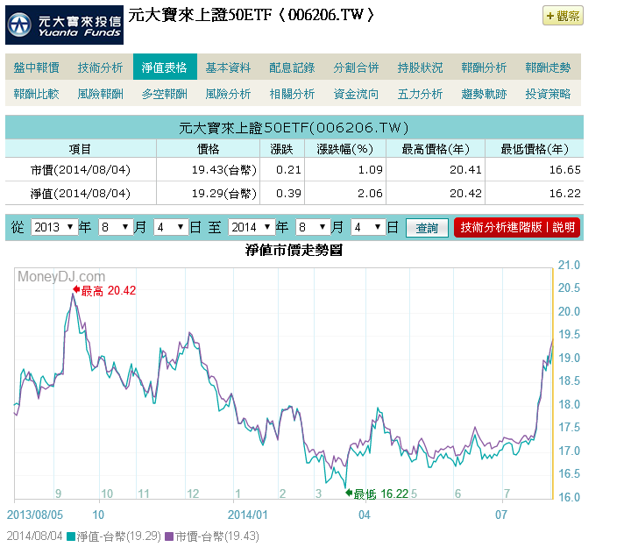The width and height of the screenshot is (631, 554).
Task: Open the 分割合併 tab
Action: coord(356,67)
